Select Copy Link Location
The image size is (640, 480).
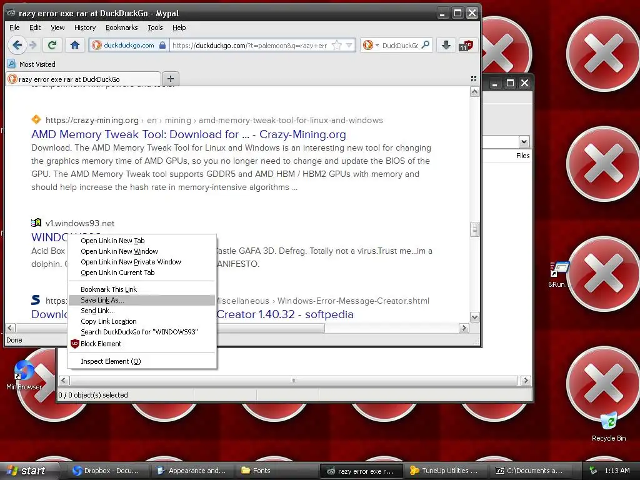click(142, 321)
